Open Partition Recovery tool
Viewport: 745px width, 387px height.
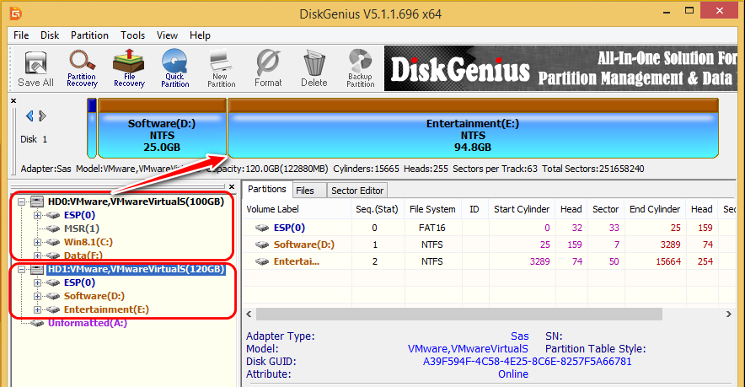[82, 68]
